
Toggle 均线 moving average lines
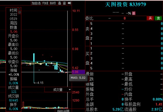click(45, 3)
